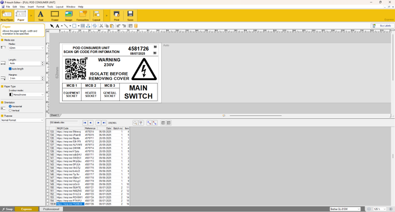
Task: Click the Print ribbon icon
Action: [x=117, y=16]
